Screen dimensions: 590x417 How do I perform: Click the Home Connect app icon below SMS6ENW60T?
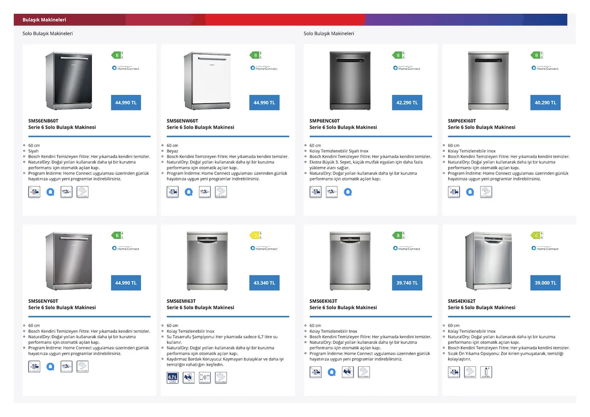click(189, 192)
